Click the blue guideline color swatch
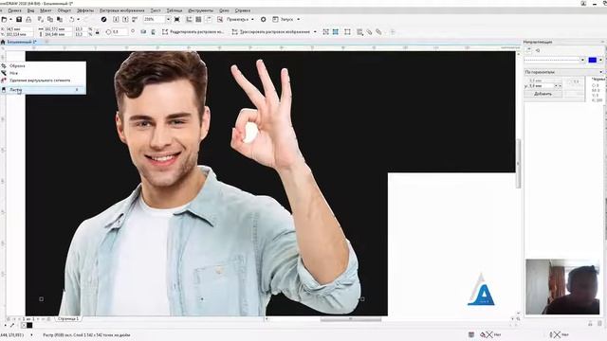This screenshot has width=607, height=341. (x=592, y=60)
